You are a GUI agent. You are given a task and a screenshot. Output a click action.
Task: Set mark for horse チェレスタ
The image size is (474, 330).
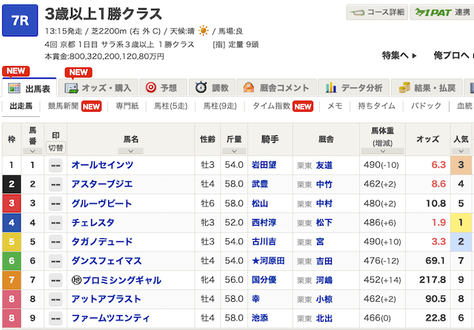point(56,223)
